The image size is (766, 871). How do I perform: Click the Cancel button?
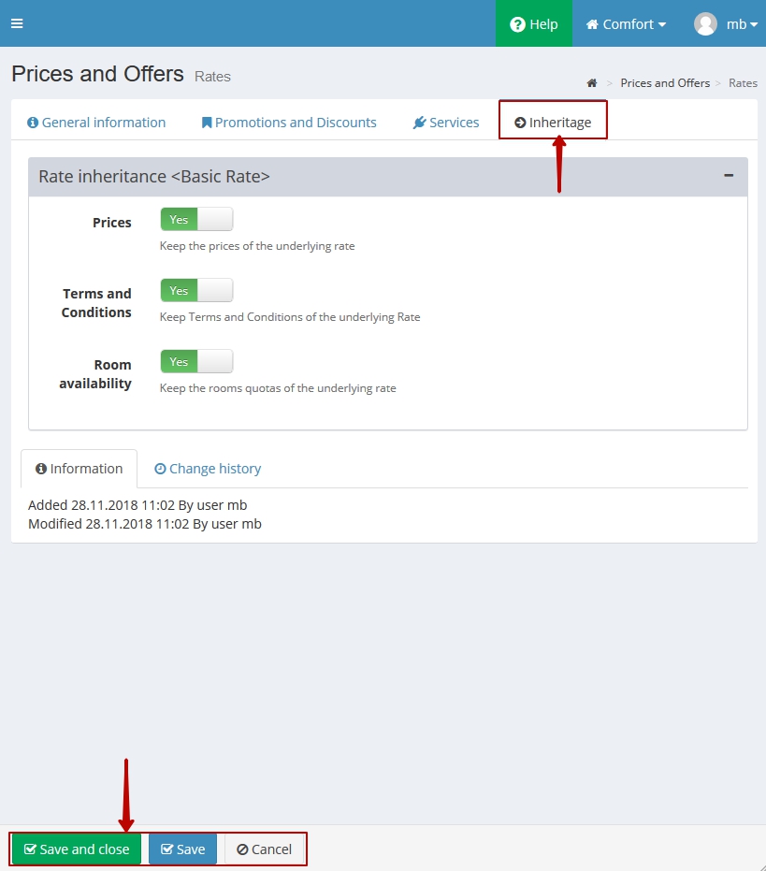click(x=264, y=849)
